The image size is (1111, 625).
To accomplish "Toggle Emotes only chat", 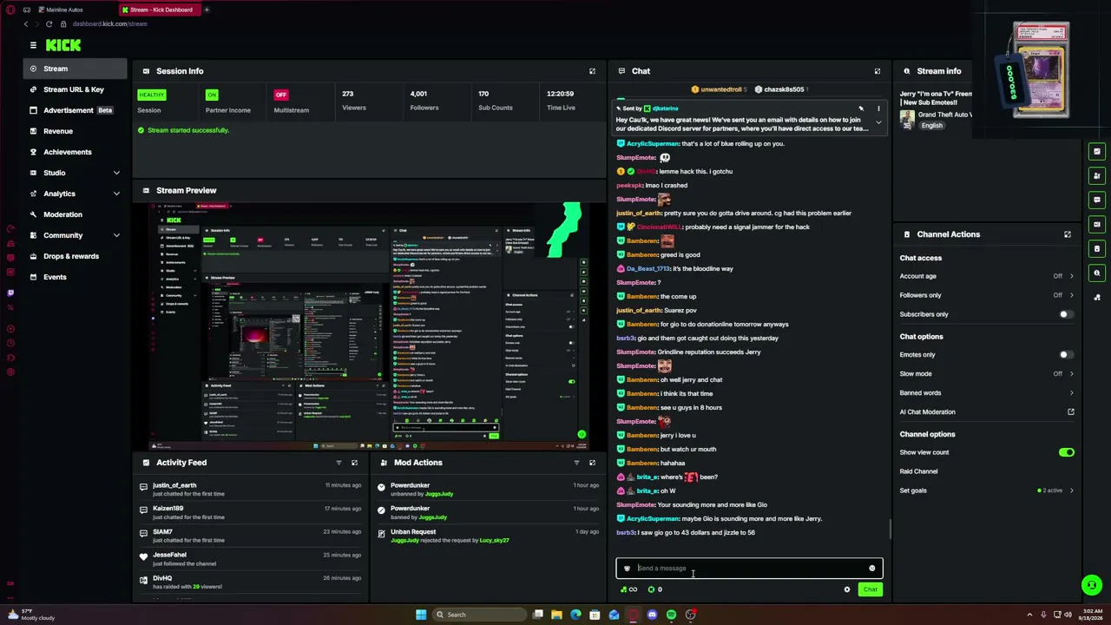I will (1066, 355).
